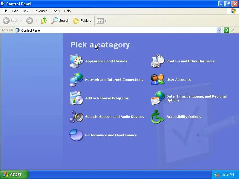Click the Up folder arrow icon in toolbar
239x179 pixels.
(44, 21)
